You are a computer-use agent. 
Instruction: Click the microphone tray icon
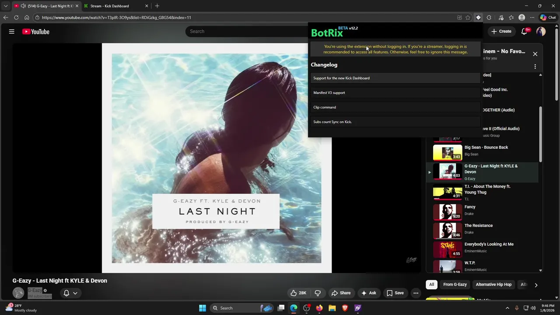coord(517,308)
